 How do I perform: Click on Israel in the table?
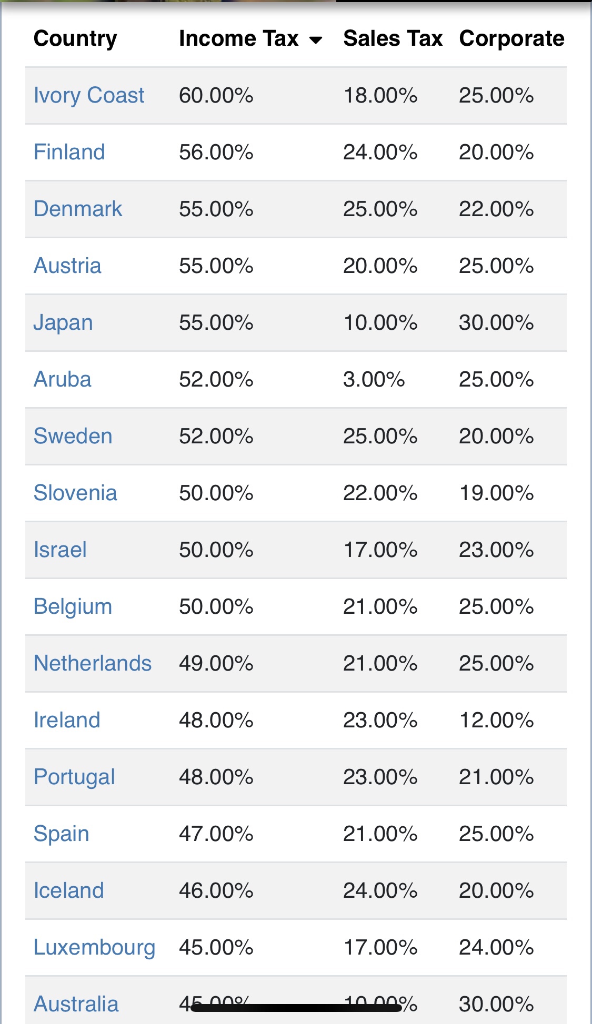pyautogui.click(x=59, y=550)
